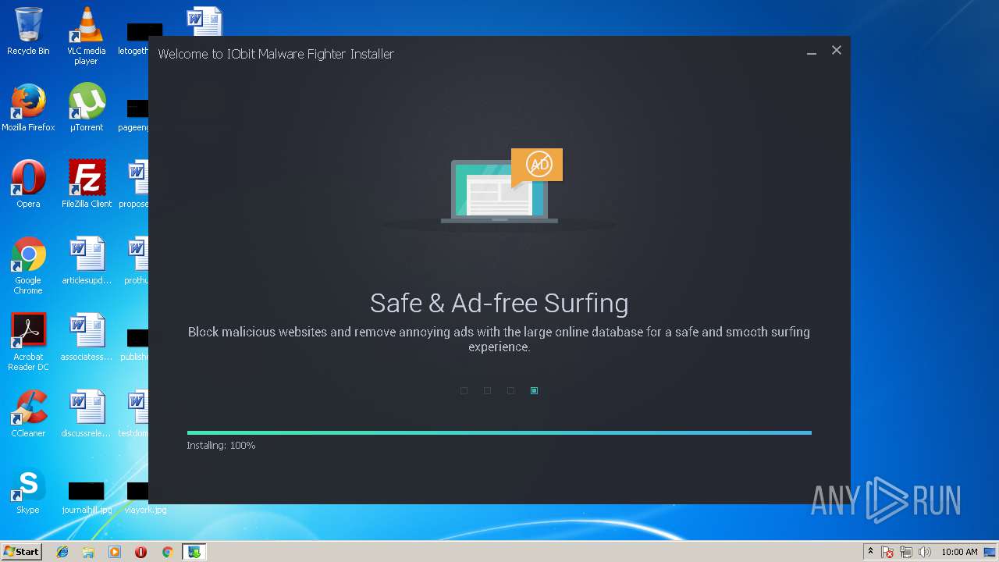
Task: Launch Opera from the taskbar
Action: (140, 552)
